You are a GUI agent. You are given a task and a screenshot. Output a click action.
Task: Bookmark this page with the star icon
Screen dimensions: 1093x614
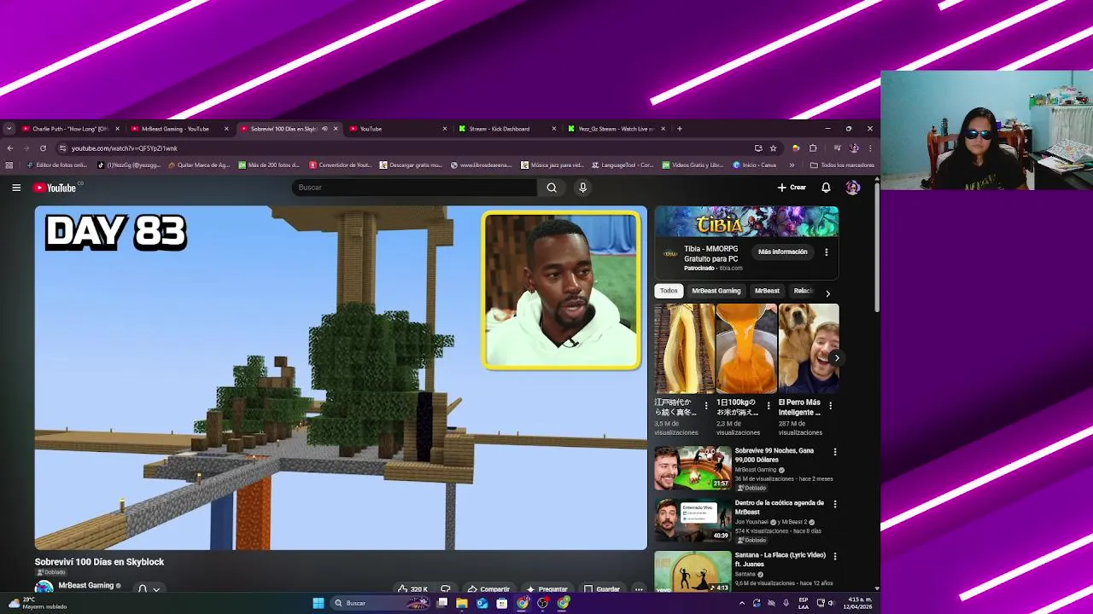774,148
